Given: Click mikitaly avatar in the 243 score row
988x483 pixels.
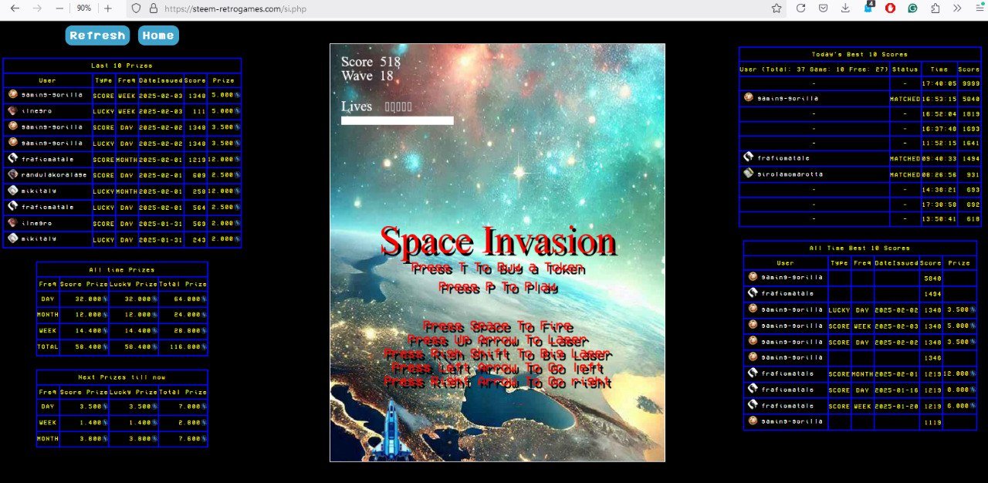Looking at the screenshot, I should [13, 238].
